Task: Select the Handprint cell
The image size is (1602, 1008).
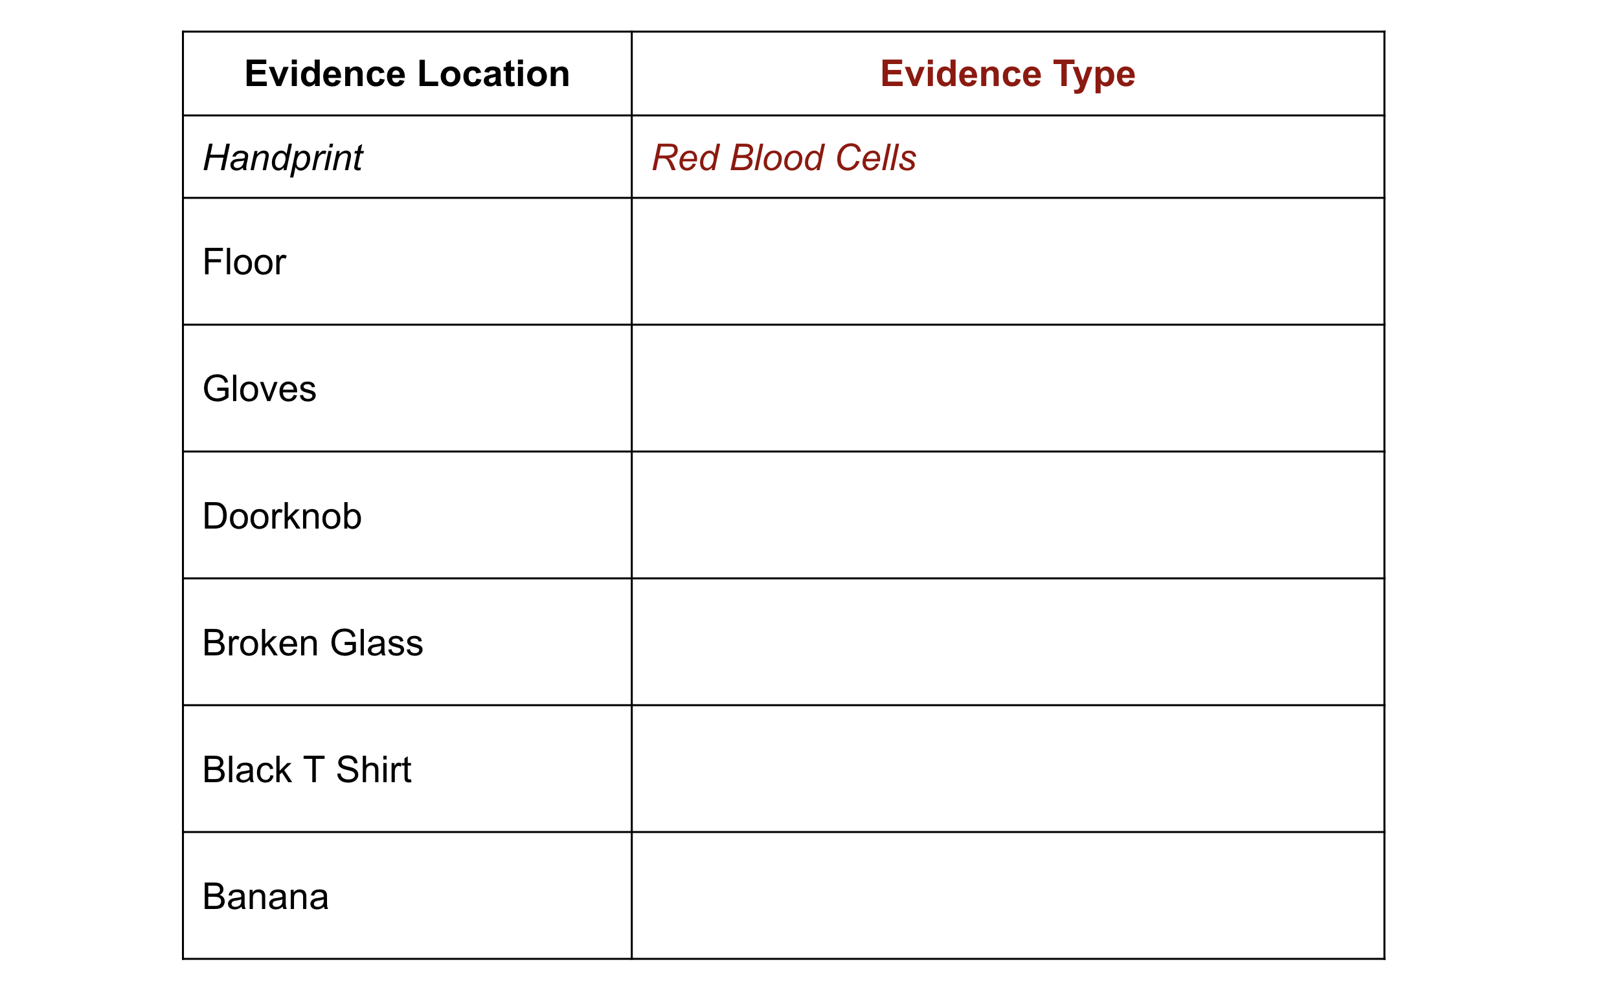Action: click(407, 157)
